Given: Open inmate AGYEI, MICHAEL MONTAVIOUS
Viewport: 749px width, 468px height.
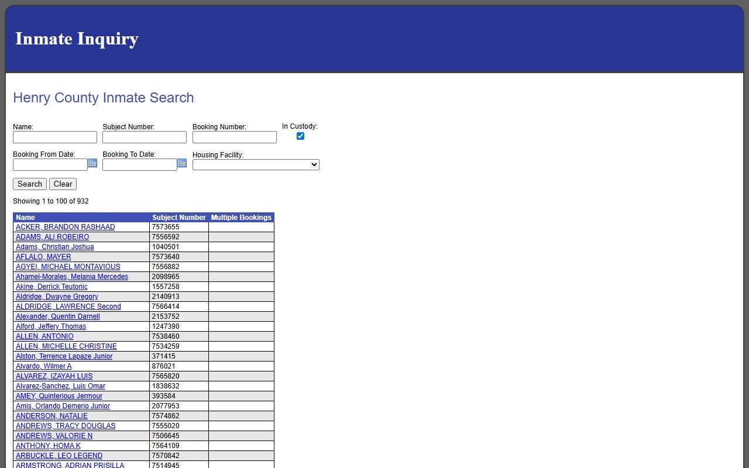Looking at the screenshot, I should [x=68, y=267].
